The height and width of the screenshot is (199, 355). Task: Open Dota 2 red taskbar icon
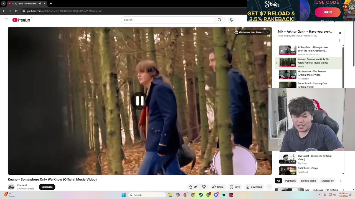pyautogui.click(x=231, y=195)
